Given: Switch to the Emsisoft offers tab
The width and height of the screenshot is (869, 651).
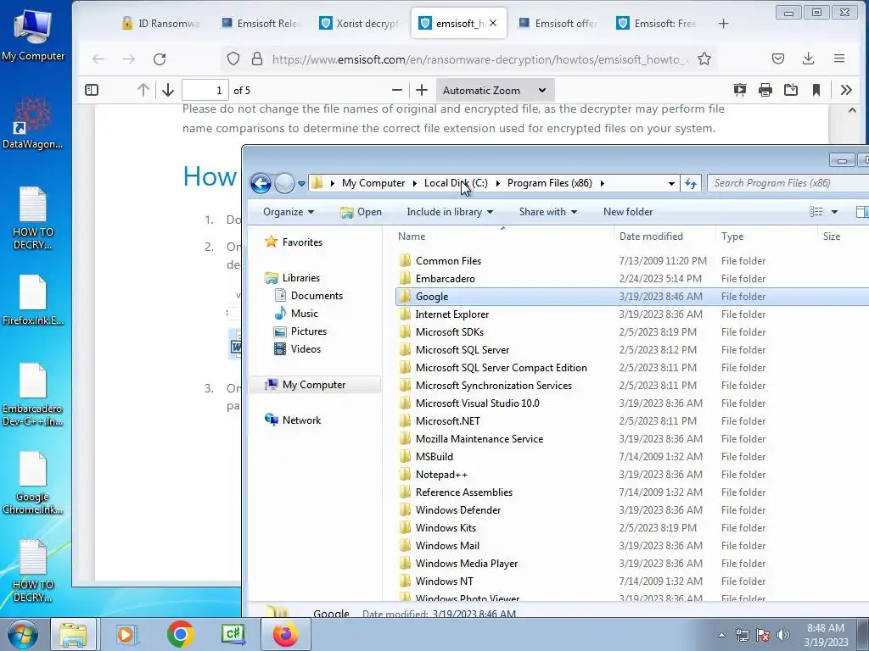Looking at the screenshot, I should coord(558,23).
